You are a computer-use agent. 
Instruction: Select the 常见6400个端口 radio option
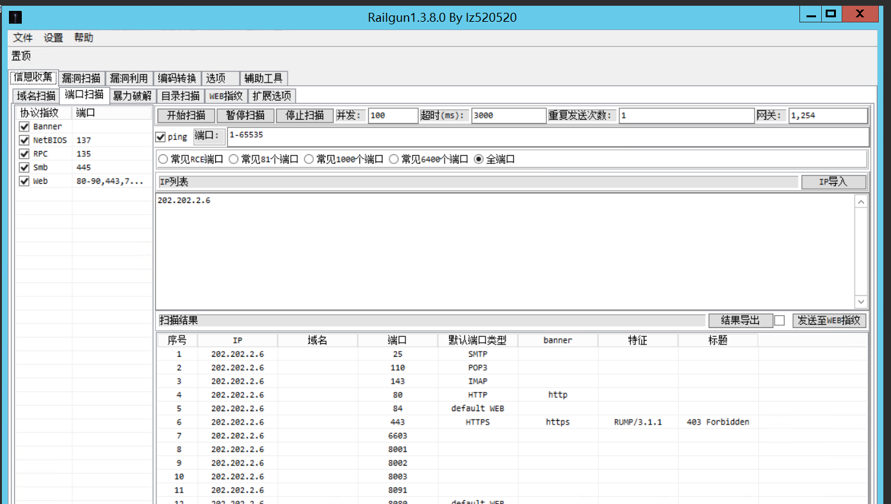click(x=429, y=159)
